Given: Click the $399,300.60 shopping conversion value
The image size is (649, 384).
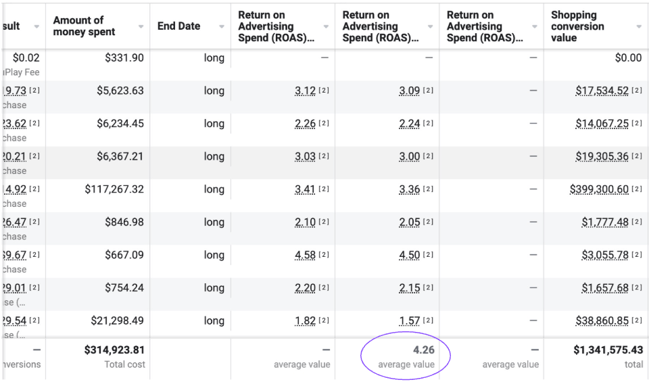Looking at the screenshot, I should coord(599,189).
